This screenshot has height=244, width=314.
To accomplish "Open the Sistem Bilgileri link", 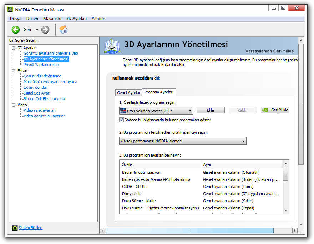I will coord(30,228).
